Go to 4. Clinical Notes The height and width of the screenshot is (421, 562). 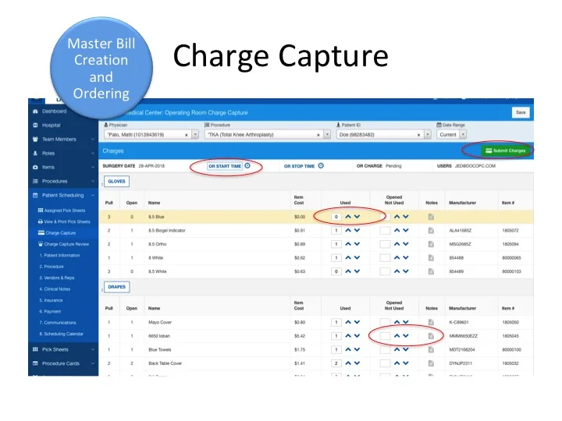55,289
